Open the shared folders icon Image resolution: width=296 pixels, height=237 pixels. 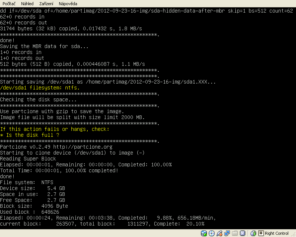click(x=235, y=233)
